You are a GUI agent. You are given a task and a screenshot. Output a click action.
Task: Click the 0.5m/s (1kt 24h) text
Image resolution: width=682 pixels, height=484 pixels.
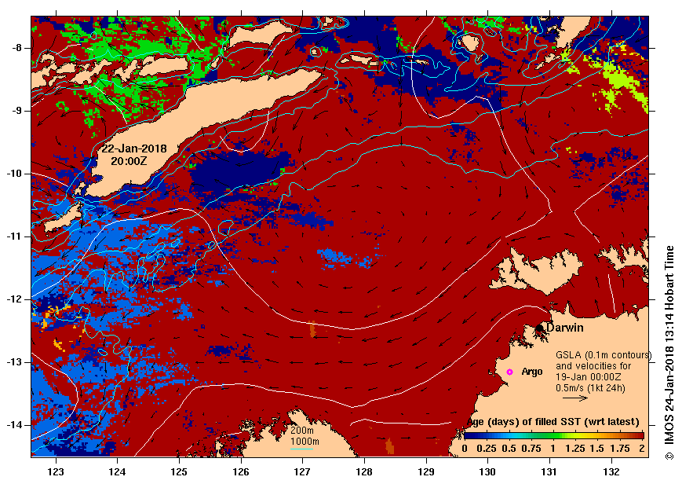pyautogui.click(x=590, y=387)
